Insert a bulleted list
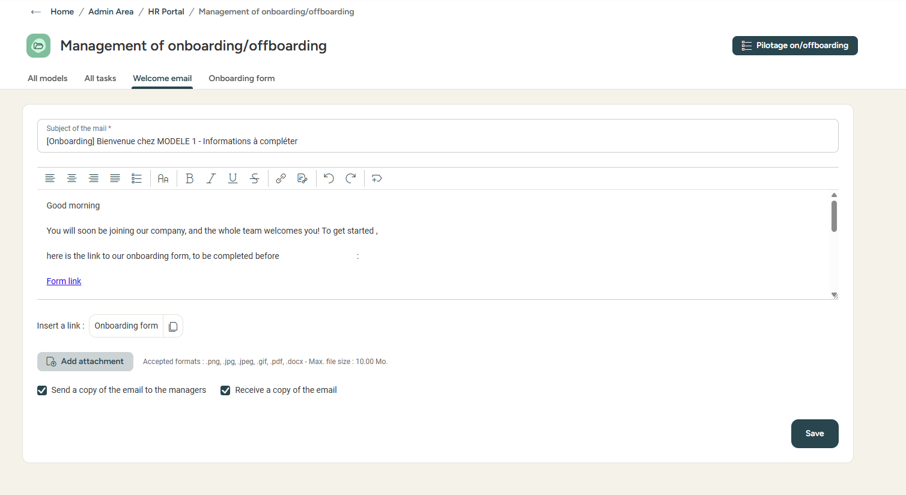906x495 pixels. [136, 178]
